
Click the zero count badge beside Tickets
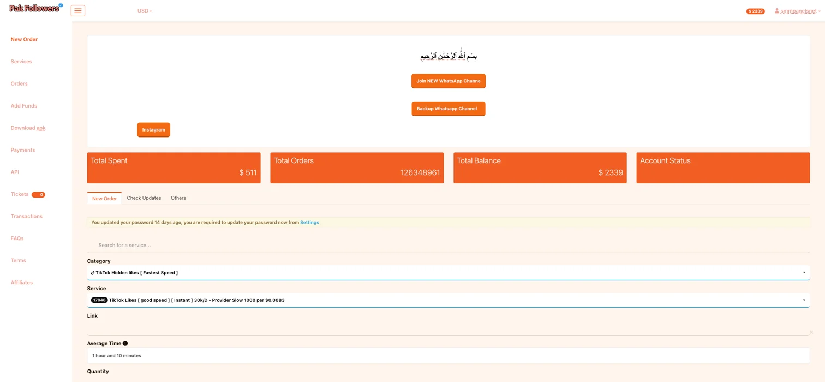[38, 194]
